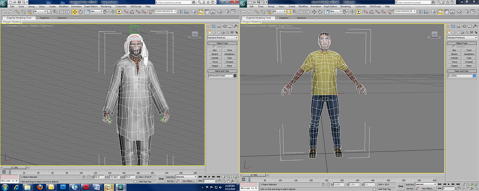
Task: Toggle Set Key mode in left window
Action: 170,181
